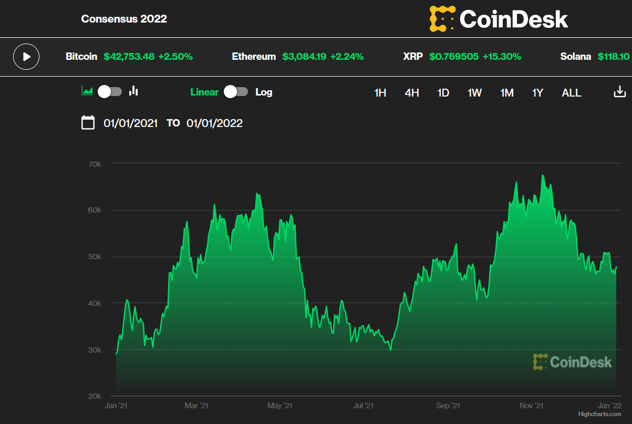Screen dimensions: 632x424
Task: Click Bitcoin change +2.50%
Action: click(175, 57)
